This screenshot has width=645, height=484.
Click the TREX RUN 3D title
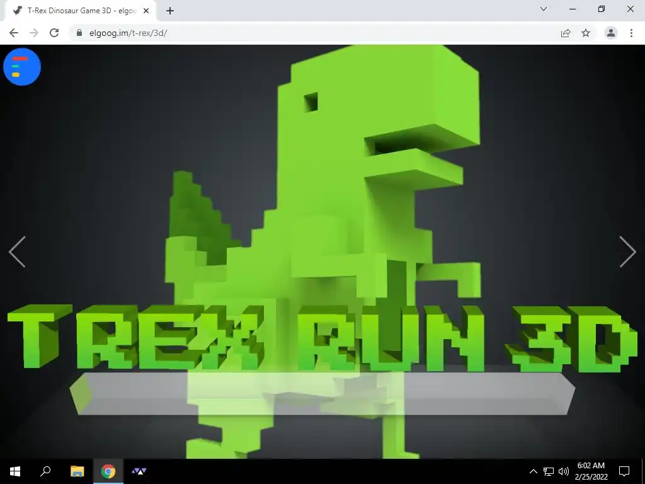(x=322, y=338)
